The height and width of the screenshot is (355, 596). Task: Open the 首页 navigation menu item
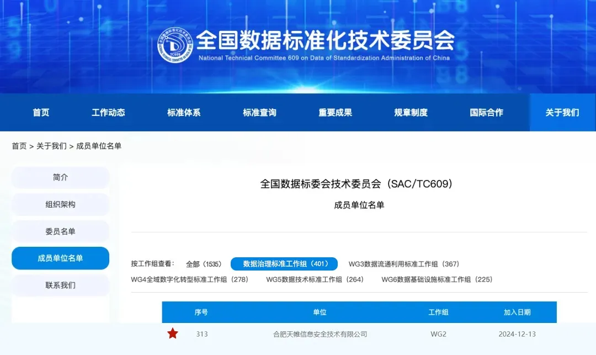point(41,113)
